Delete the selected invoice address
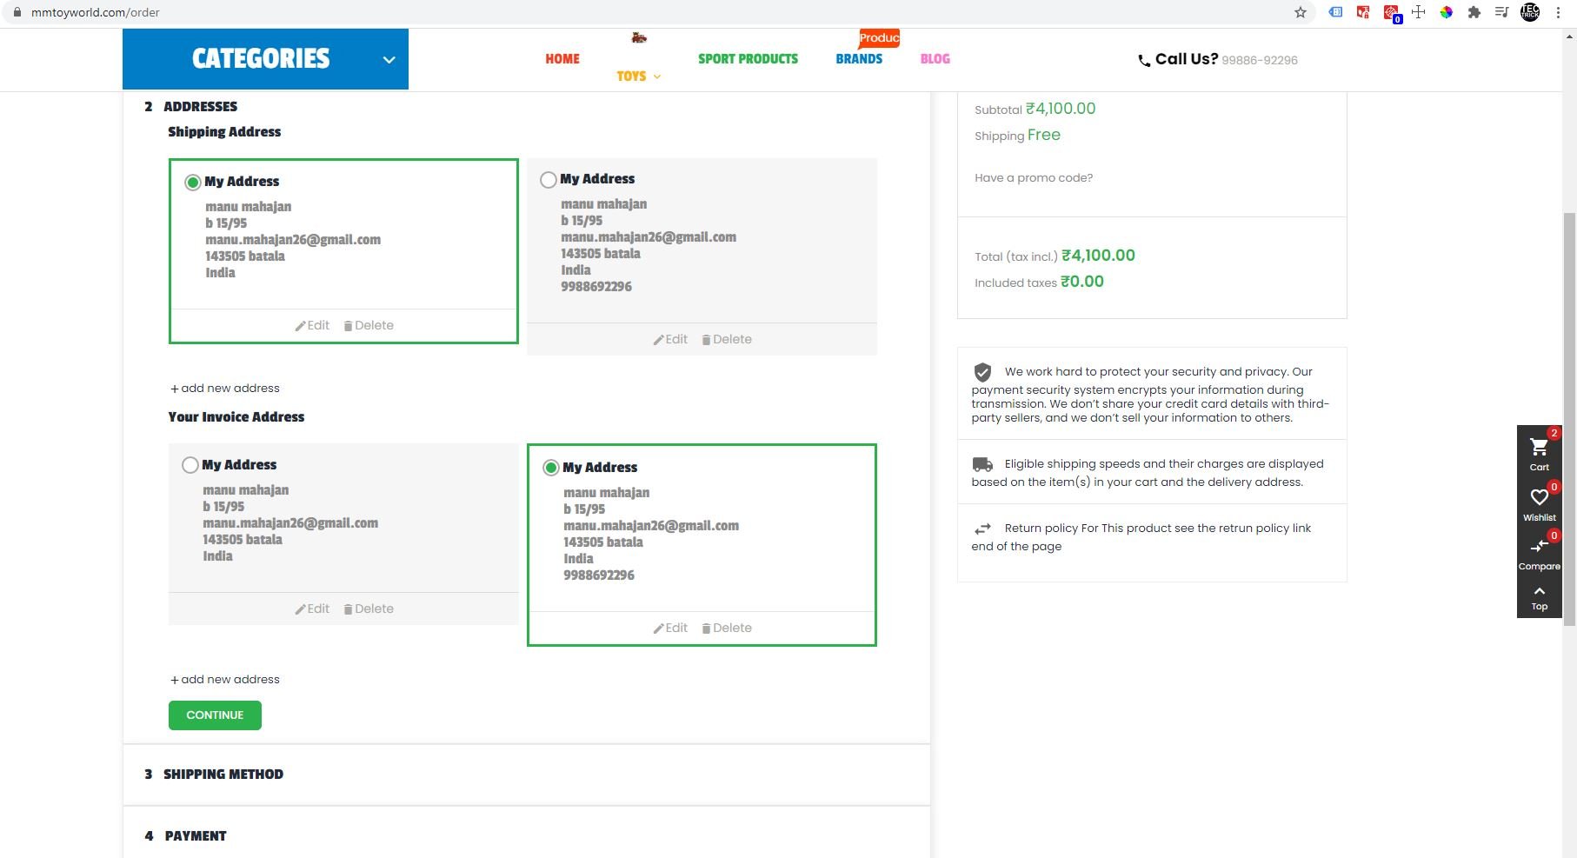Screen dimensions: 1577x858 click(727, 629)
